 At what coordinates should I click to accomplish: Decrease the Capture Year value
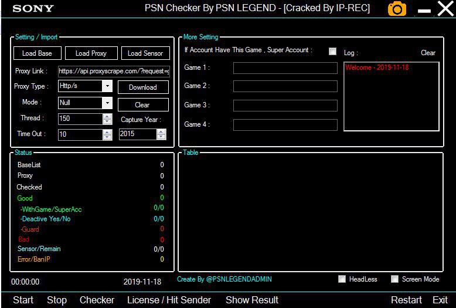click(x=161, y=137)
